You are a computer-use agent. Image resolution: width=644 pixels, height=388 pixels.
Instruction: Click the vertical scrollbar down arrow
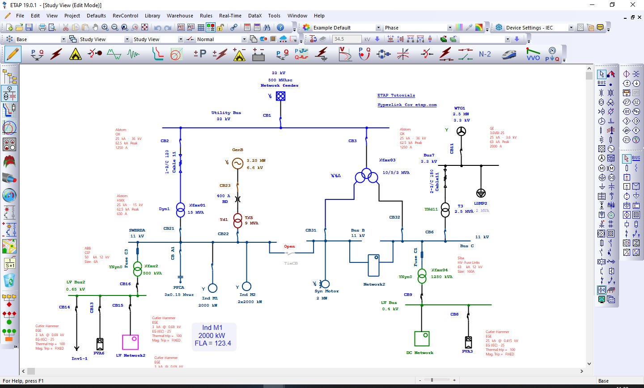tap(589, 363)
